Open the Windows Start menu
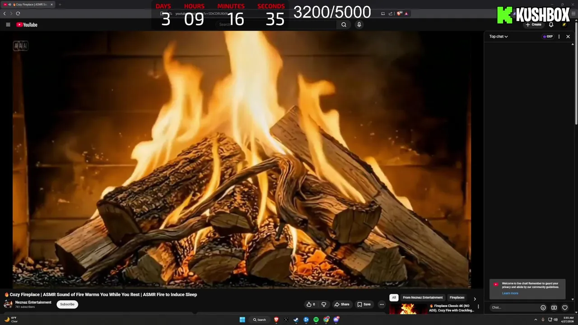Image resolution: width=578 pixels, height=325 pixels. [242, 320]
